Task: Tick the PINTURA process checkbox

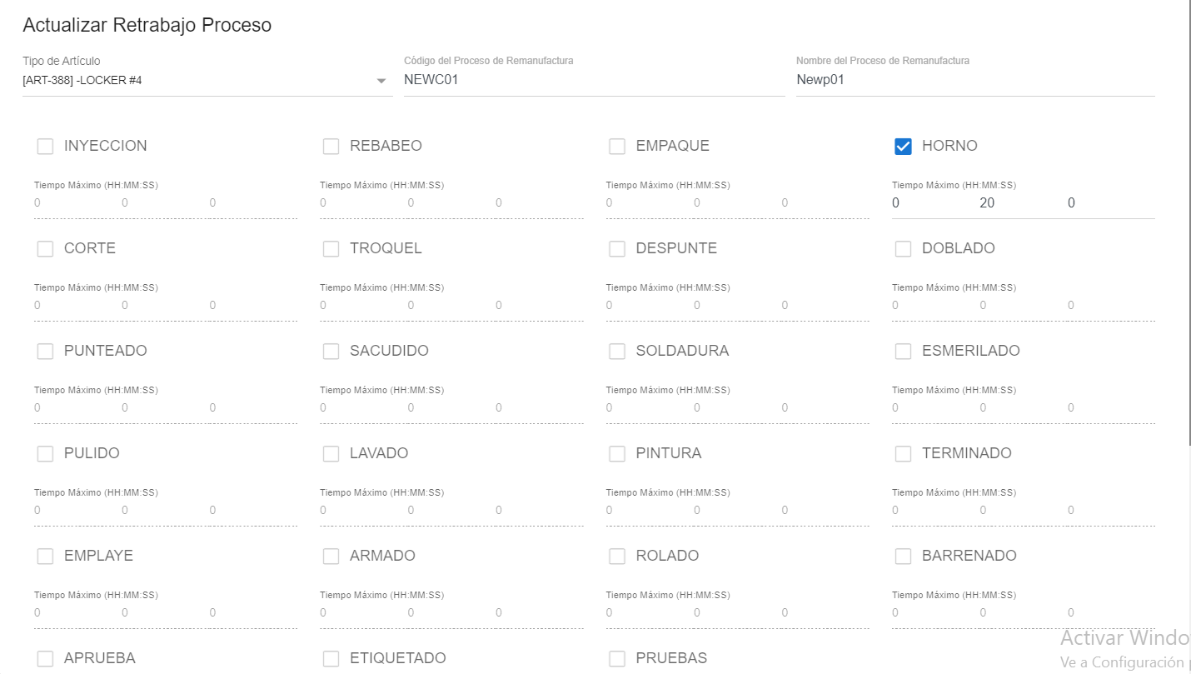Action: pos(617,454)
